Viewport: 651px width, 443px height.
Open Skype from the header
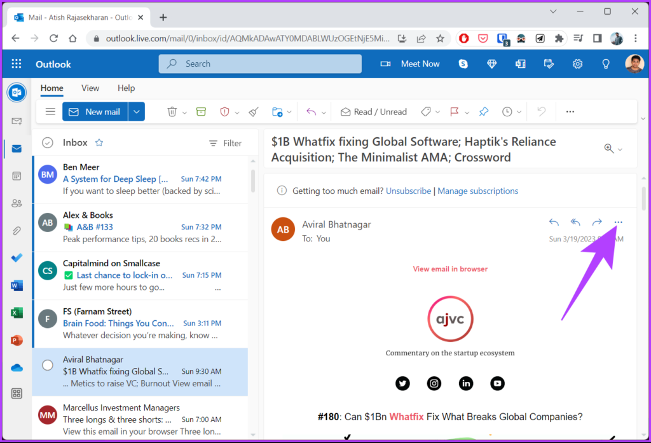tap(463, 64)
